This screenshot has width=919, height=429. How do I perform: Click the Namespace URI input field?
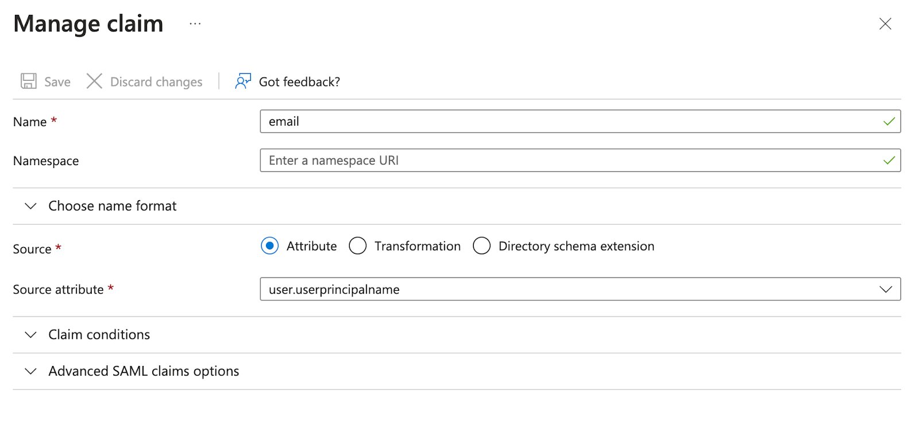580,161
